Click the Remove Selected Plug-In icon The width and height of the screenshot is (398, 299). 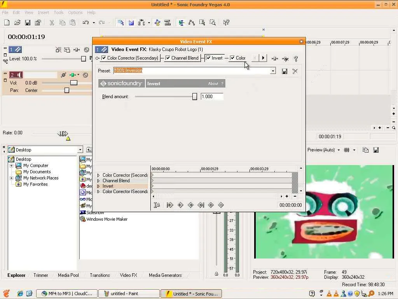pos(285,59)
